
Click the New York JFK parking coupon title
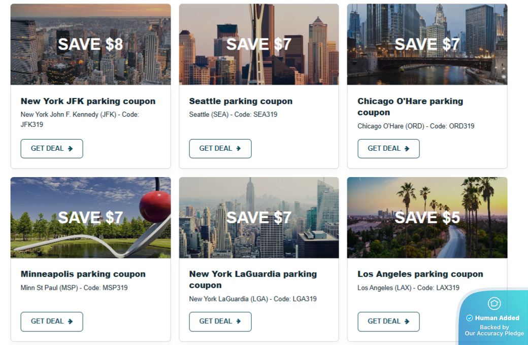[88, 101]
